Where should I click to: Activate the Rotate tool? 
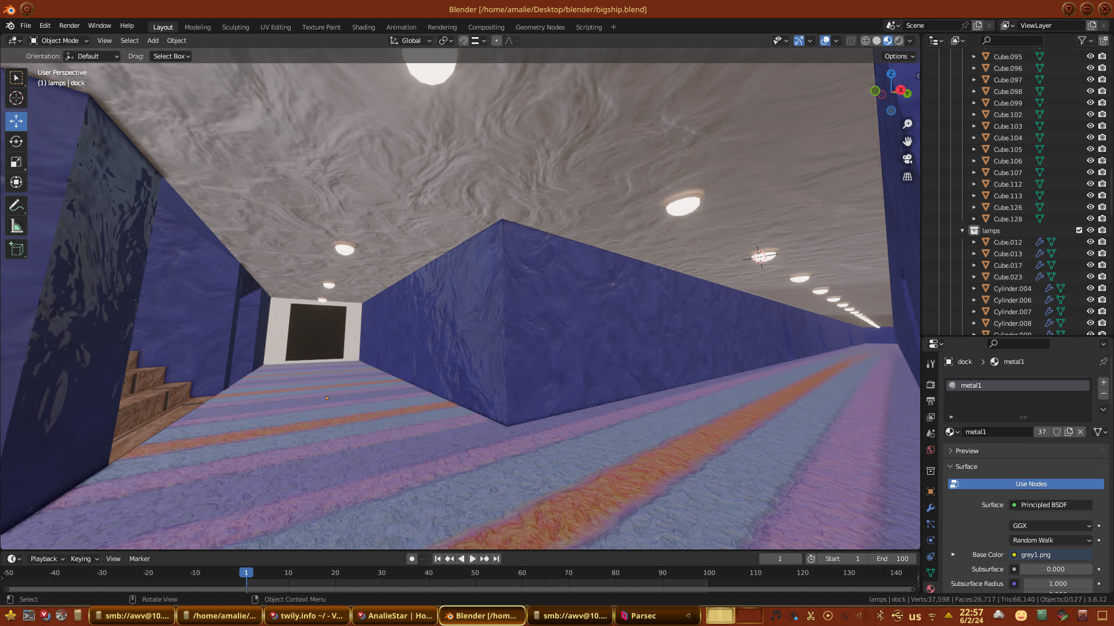pos(16,141)
